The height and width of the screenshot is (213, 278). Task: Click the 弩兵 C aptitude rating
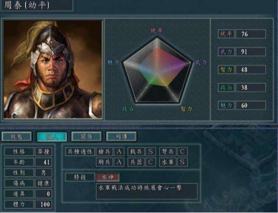[182, 152]
